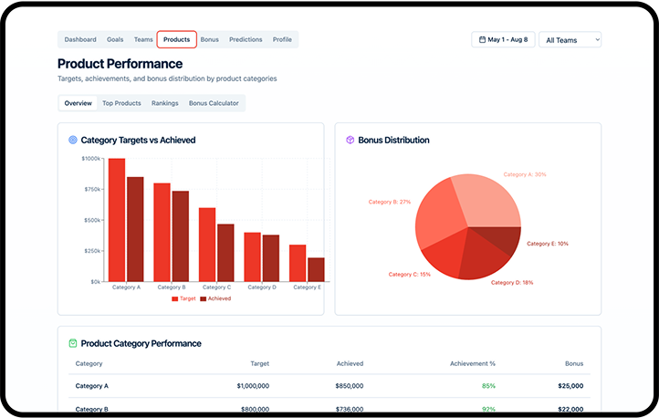Click the Achievement % column header
Viewport: 659px width, 418px height.
coord(472,363)
